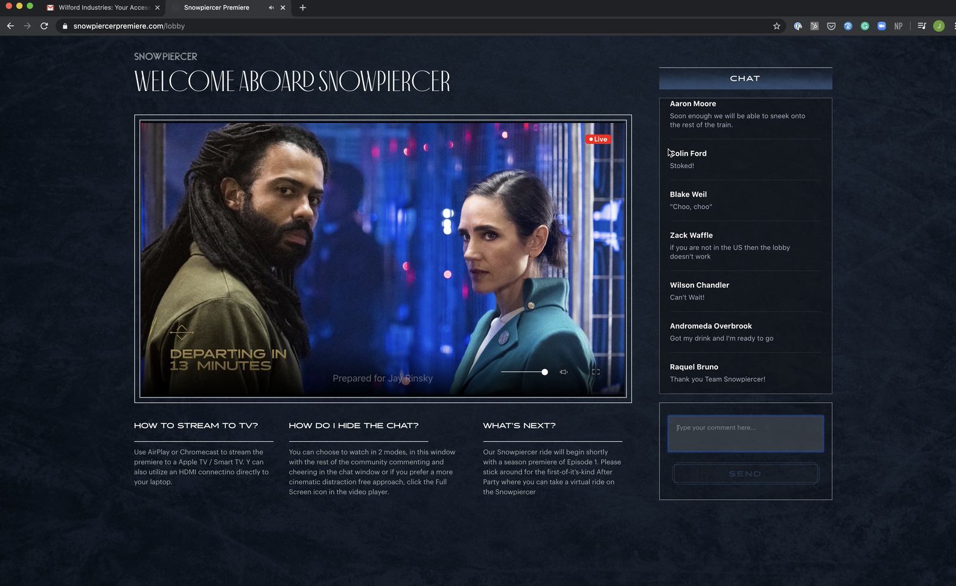Type a comment in the chat field
956x586 pixels.
(x=745, y=433)
